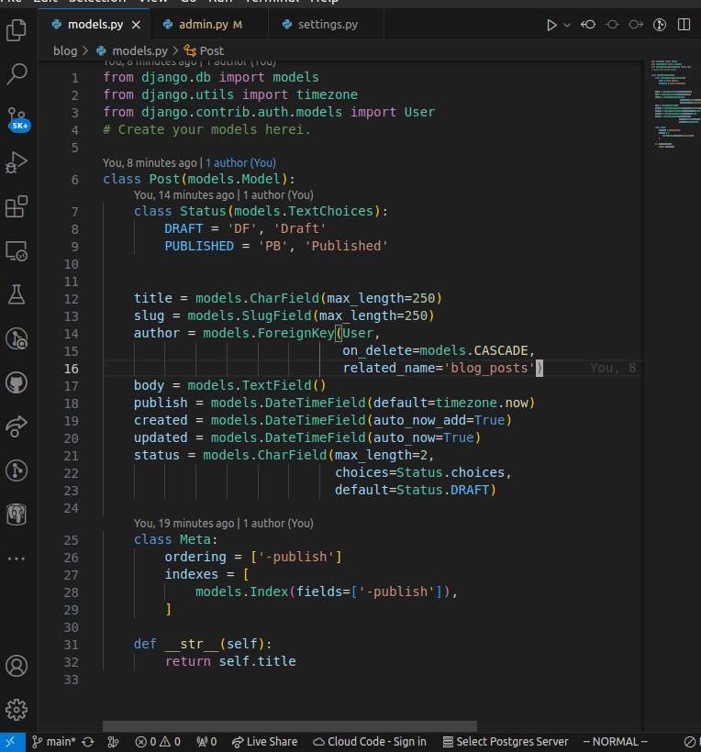Screen dimensions: 701x752
Task: Go to next change icon
Action: point(636,25)
